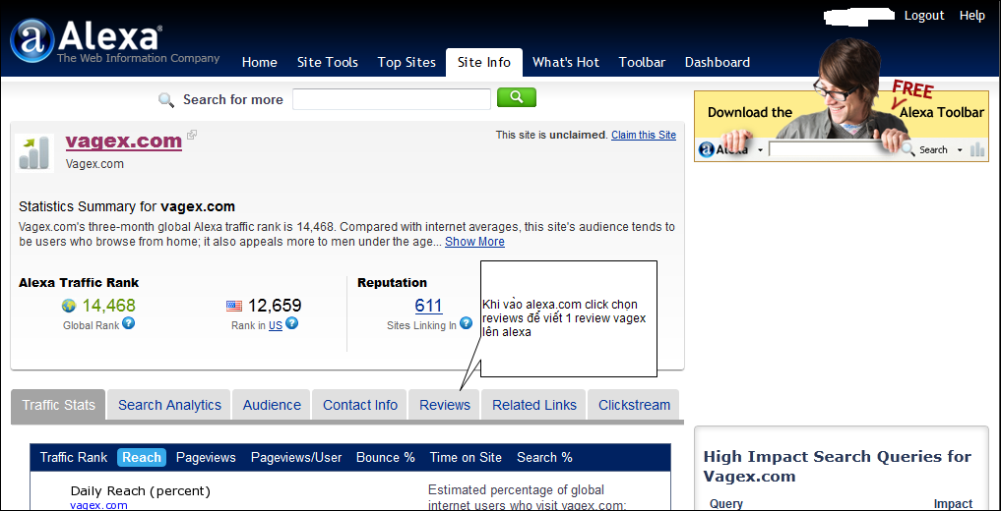Switch to Related Links tab
The height and width of the screenshot is (511, 1001).
[x=534, y=405]
